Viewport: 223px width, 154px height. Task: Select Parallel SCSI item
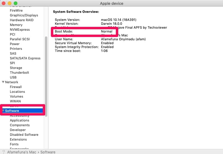[x=20, y=39]
